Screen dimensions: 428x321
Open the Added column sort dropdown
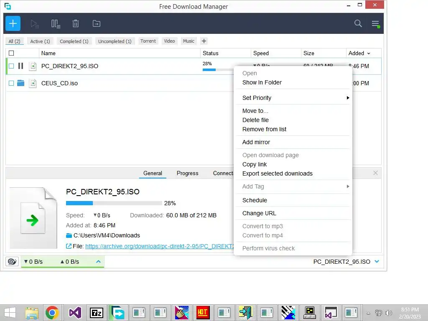pyautogui.click(x=369, y=53)
